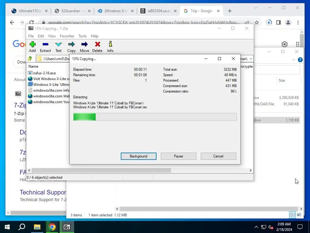
Task: Click the Chrome address bar
Action: click(144, 22)
